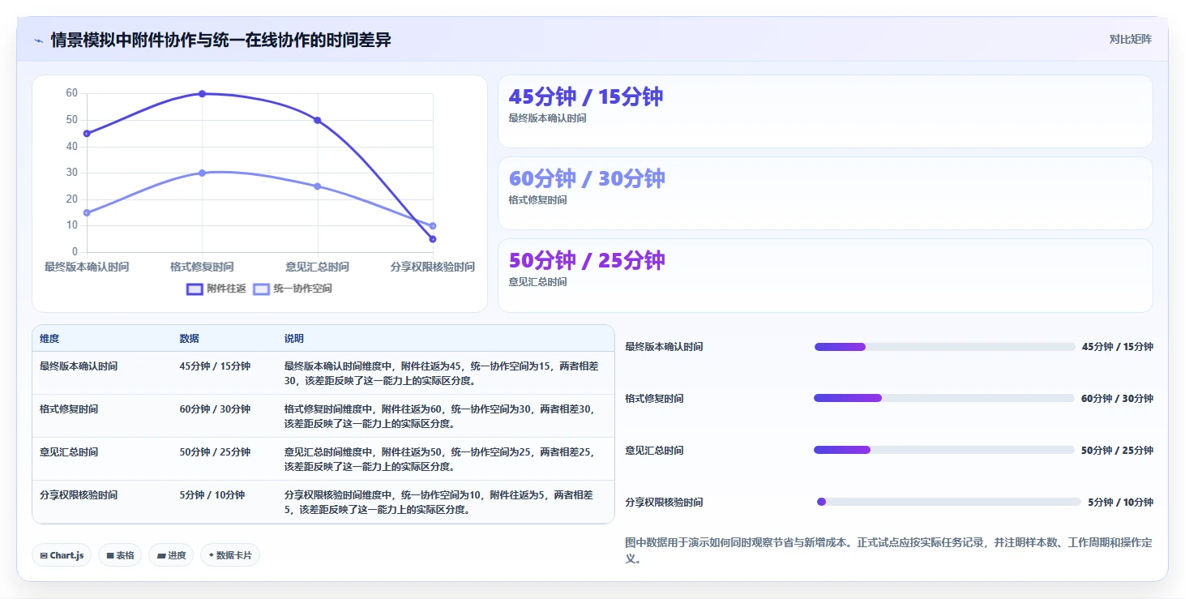Click the 附件往返 point at 分享权限核验时间
The image size is (1185, 599).
pos(433,239)
